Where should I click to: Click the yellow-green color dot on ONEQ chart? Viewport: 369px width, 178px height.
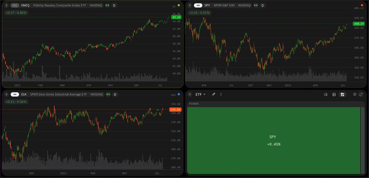pyautogui.click(x=178, y=5)
